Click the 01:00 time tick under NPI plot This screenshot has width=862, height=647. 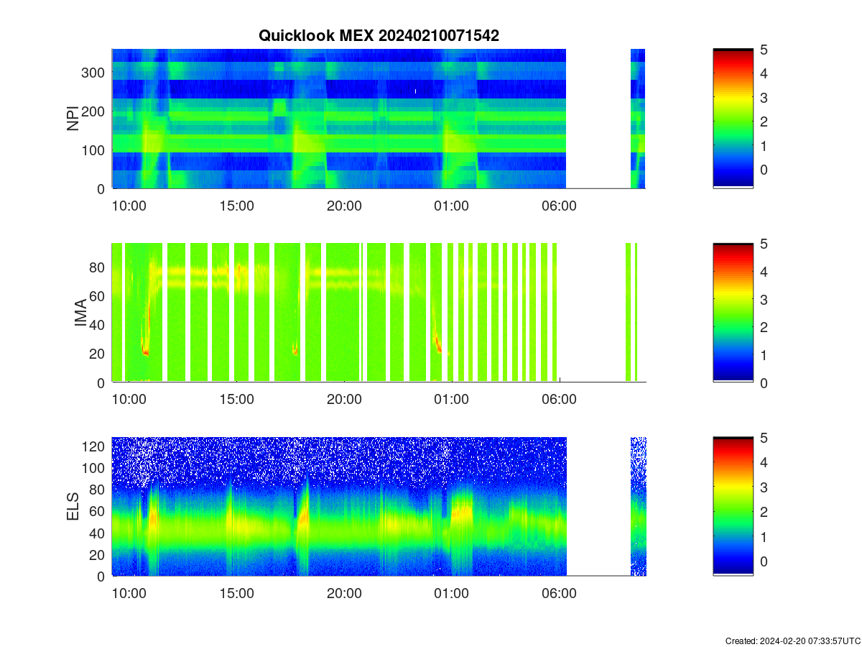point(452,206)
